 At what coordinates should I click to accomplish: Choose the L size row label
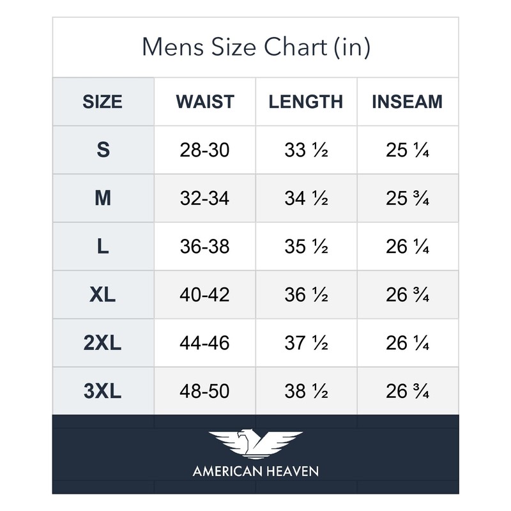pyautogui.click(x=103, y=247)
